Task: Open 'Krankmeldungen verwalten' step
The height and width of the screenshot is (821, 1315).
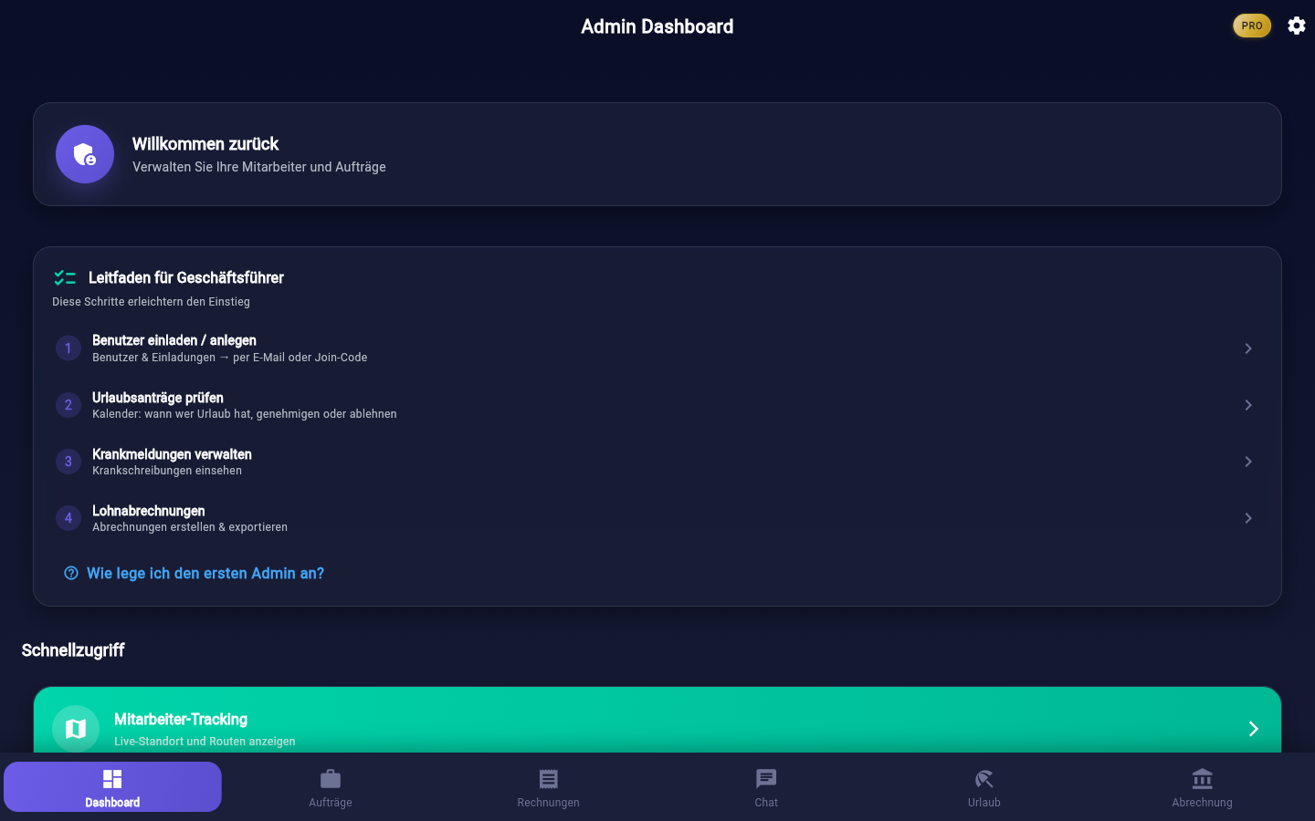Action: coord(657,462)
